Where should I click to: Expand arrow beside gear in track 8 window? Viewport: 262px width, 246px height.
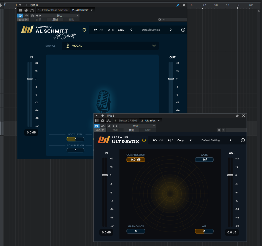click(x=223, y=130)
